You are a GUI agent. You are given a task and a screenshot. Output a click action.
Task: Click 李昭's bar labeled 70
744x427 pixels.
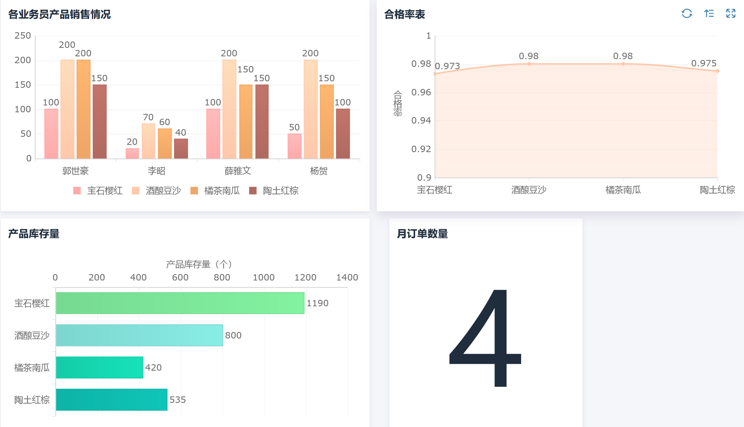[x=148, y=141]
